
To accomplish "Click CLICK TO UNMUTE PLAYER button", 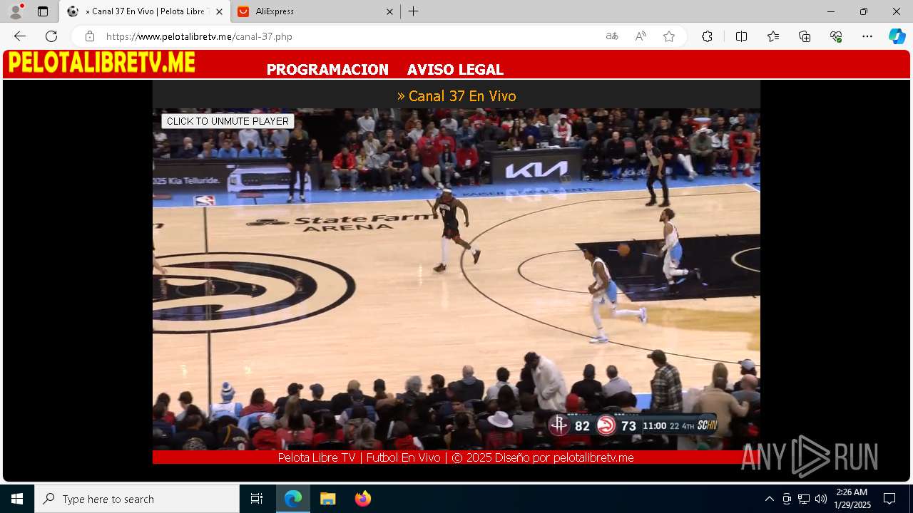I will tap(228, 121).
